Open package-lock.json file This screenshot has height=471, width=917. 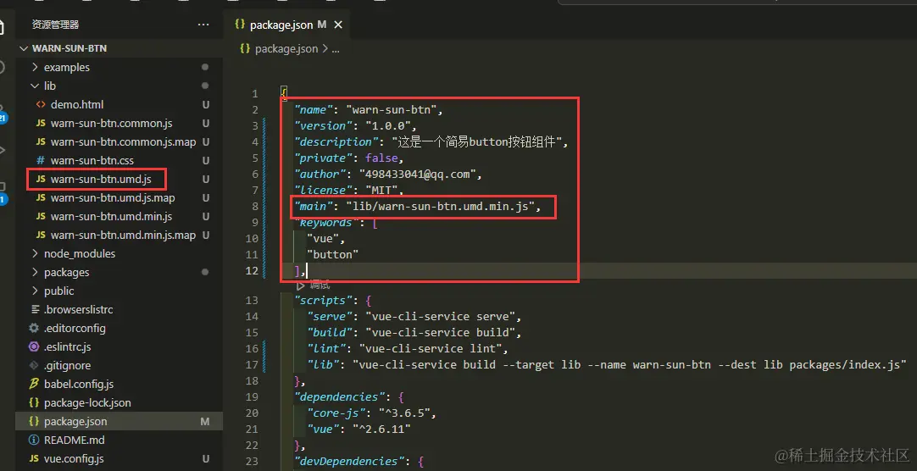[x=87, y=402]
